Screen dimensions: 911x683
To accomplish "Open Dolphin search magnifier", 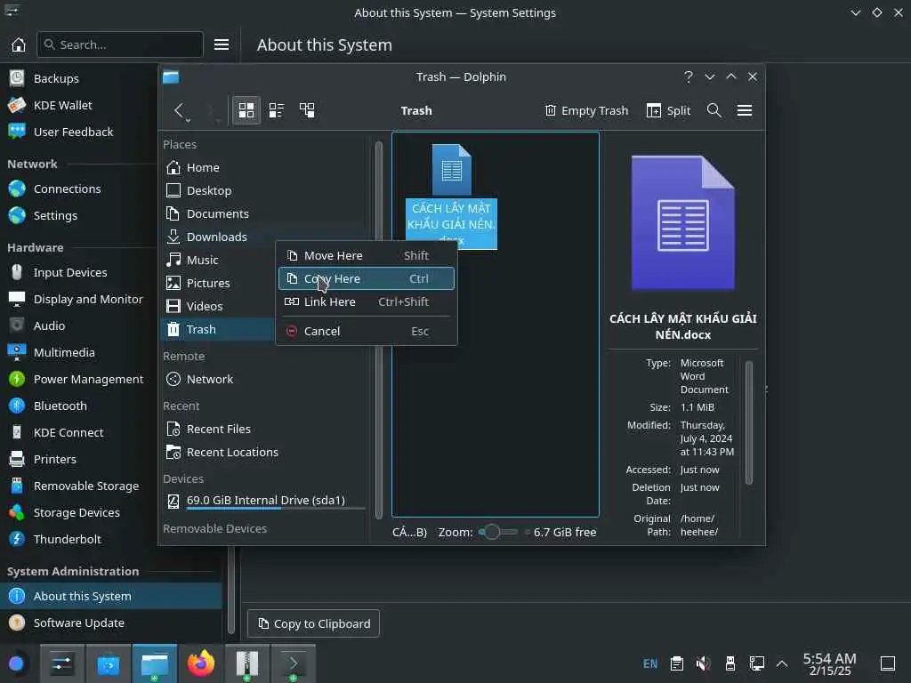I will (x=714, y=110).
